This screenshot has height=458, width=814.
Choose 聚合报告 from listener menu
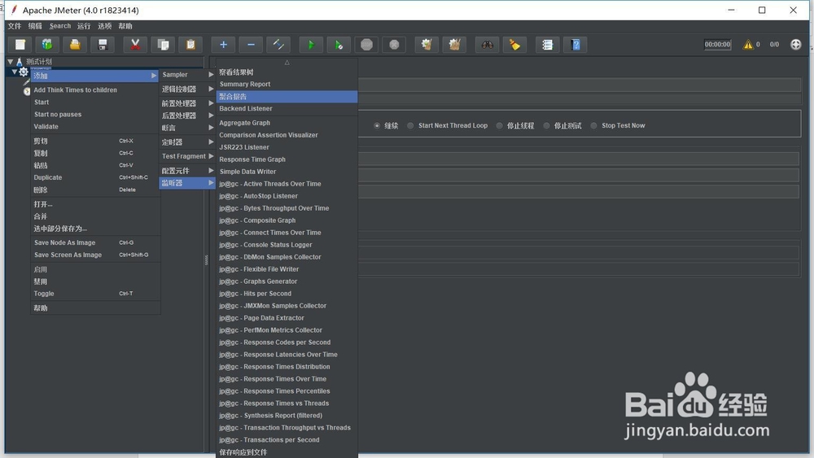tap(287, 97)
